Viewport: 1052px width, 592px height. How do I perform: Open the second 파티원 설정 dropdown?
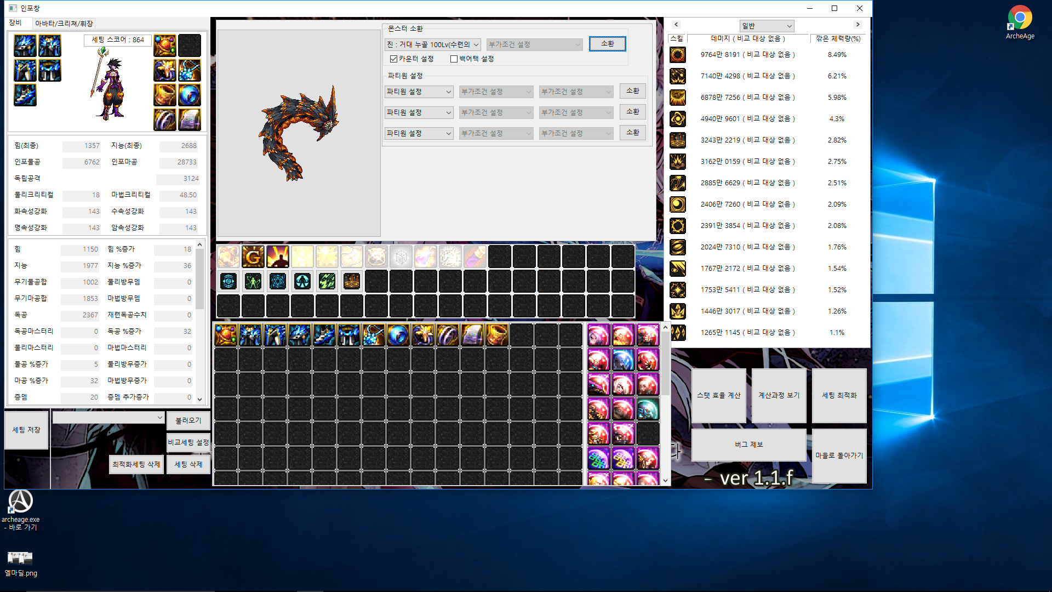419,113
